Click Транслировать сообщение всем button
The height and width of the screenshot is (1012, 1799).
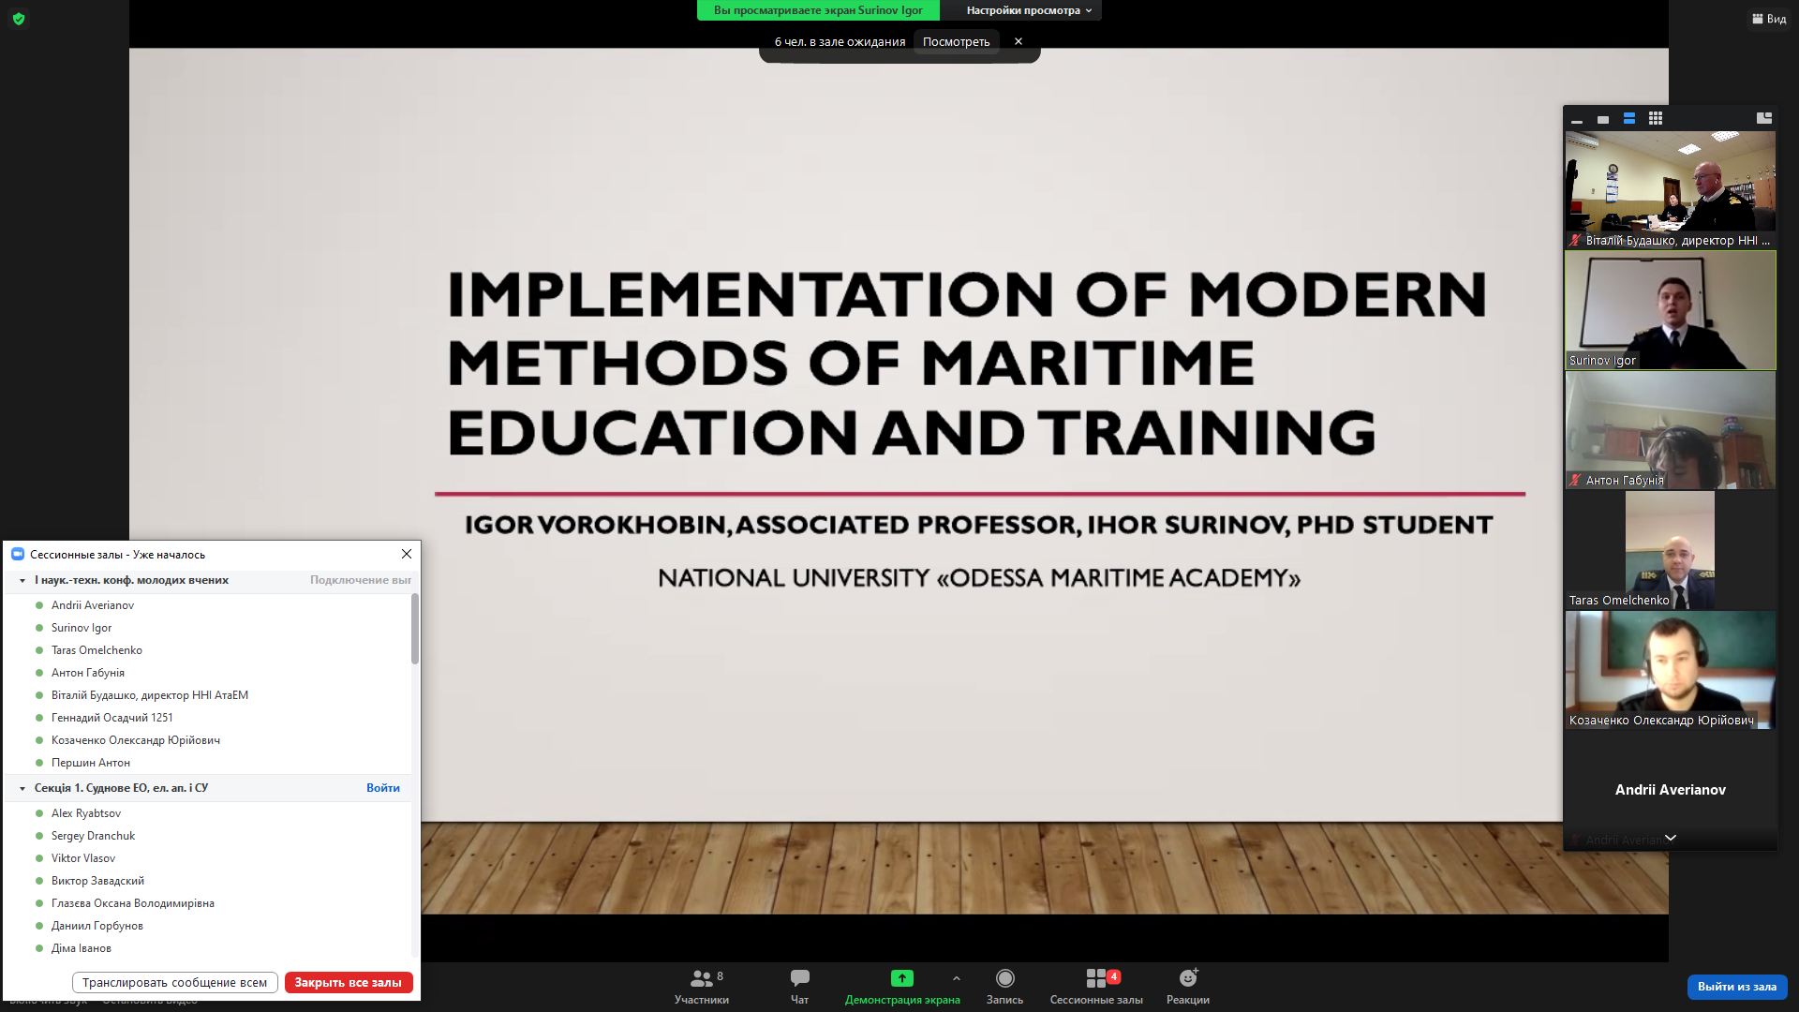pyautogui.click(x=174, y=983)
